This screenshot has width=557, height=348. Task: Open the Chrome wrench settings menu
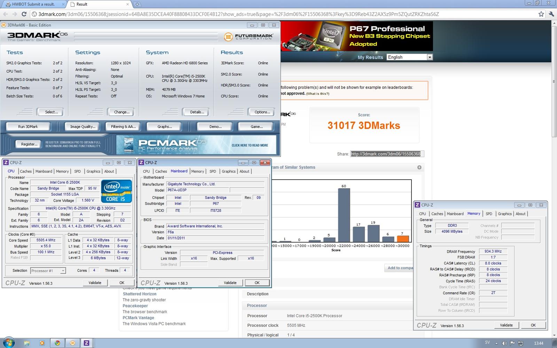pyautogui.click(x=551, y=14)
